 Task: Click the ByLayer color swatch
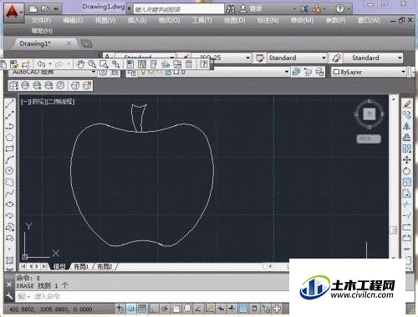point(336,72)
